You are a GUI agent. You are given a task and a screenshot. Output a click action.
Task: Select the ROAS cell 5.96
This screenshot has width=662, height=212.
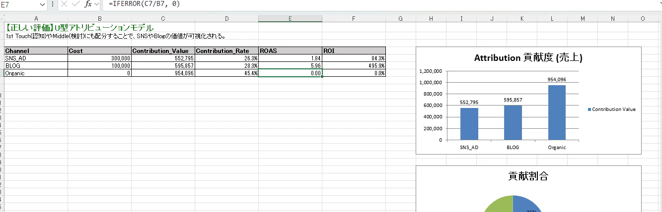click(290, 65)
